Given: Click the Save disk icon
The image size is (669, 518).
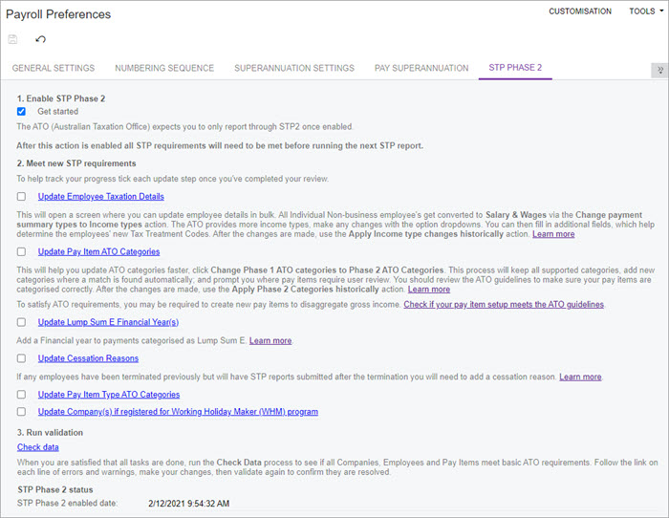Looking at the screenshot, I should 12,39.
